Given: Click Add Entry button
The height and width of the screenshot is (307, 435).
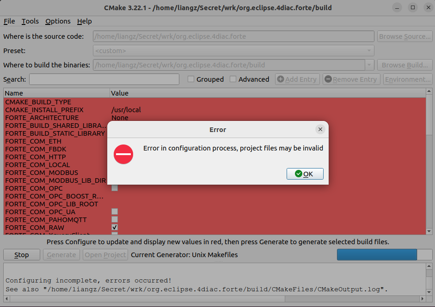Looking at the screenshot, I should 297,79.
